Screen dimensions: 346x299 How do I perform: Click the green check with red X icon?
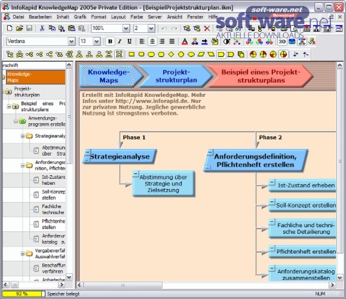(x=312, y=41)
